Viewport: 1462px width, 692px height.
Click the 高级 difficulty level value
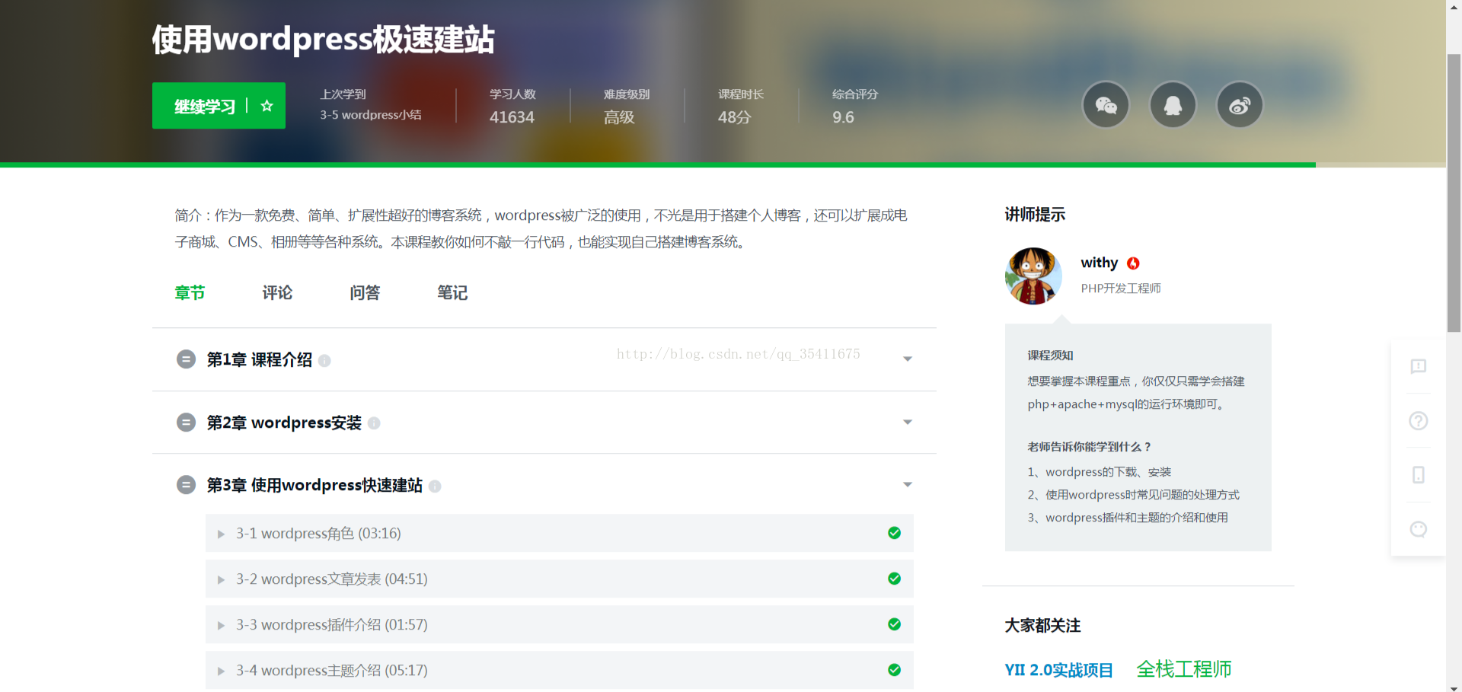pyautogui.click(x=619, y=117)
